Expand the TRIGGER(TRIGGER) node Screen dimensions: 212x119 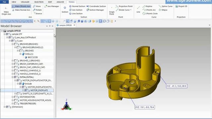pyautogui.click(x=13, y=103)
